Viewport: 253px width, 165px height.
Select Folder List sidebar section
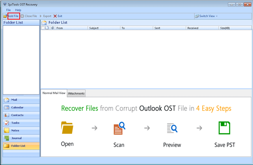(x=21, y=146)
